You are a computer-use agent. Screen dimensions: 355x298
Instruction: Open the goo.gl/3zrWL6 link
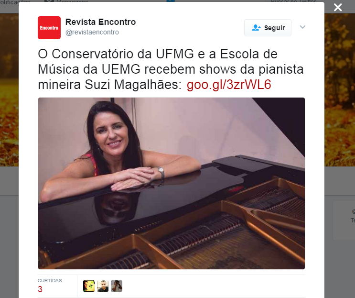[229, 85]
